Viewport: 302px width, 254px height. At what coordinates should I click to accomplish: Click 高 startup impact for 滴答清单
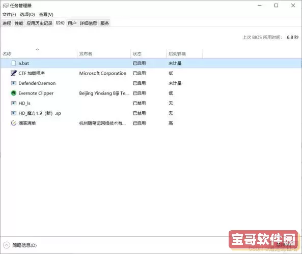click(x=171, y=123)
